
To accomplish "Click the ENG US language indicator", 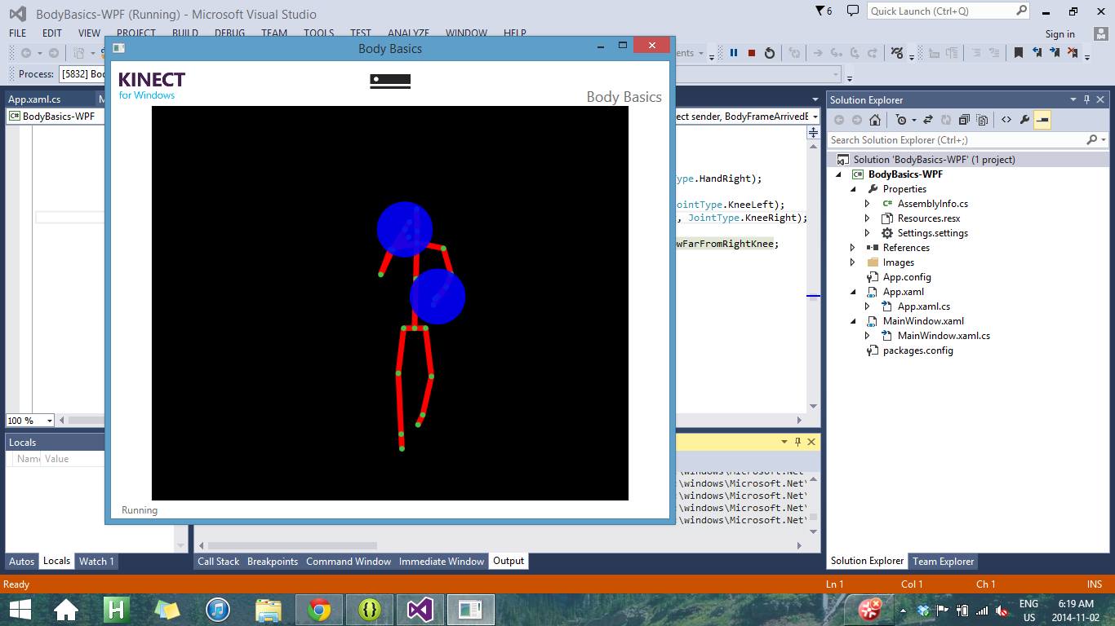I will pyautogui.click(x=1028, y=611).
